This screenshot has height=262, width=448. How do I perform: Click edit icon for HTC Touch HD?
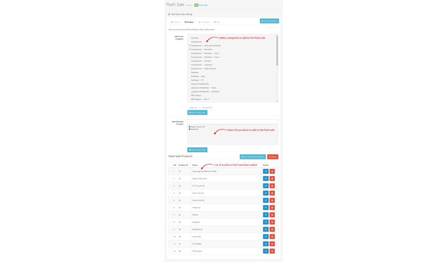266,186
